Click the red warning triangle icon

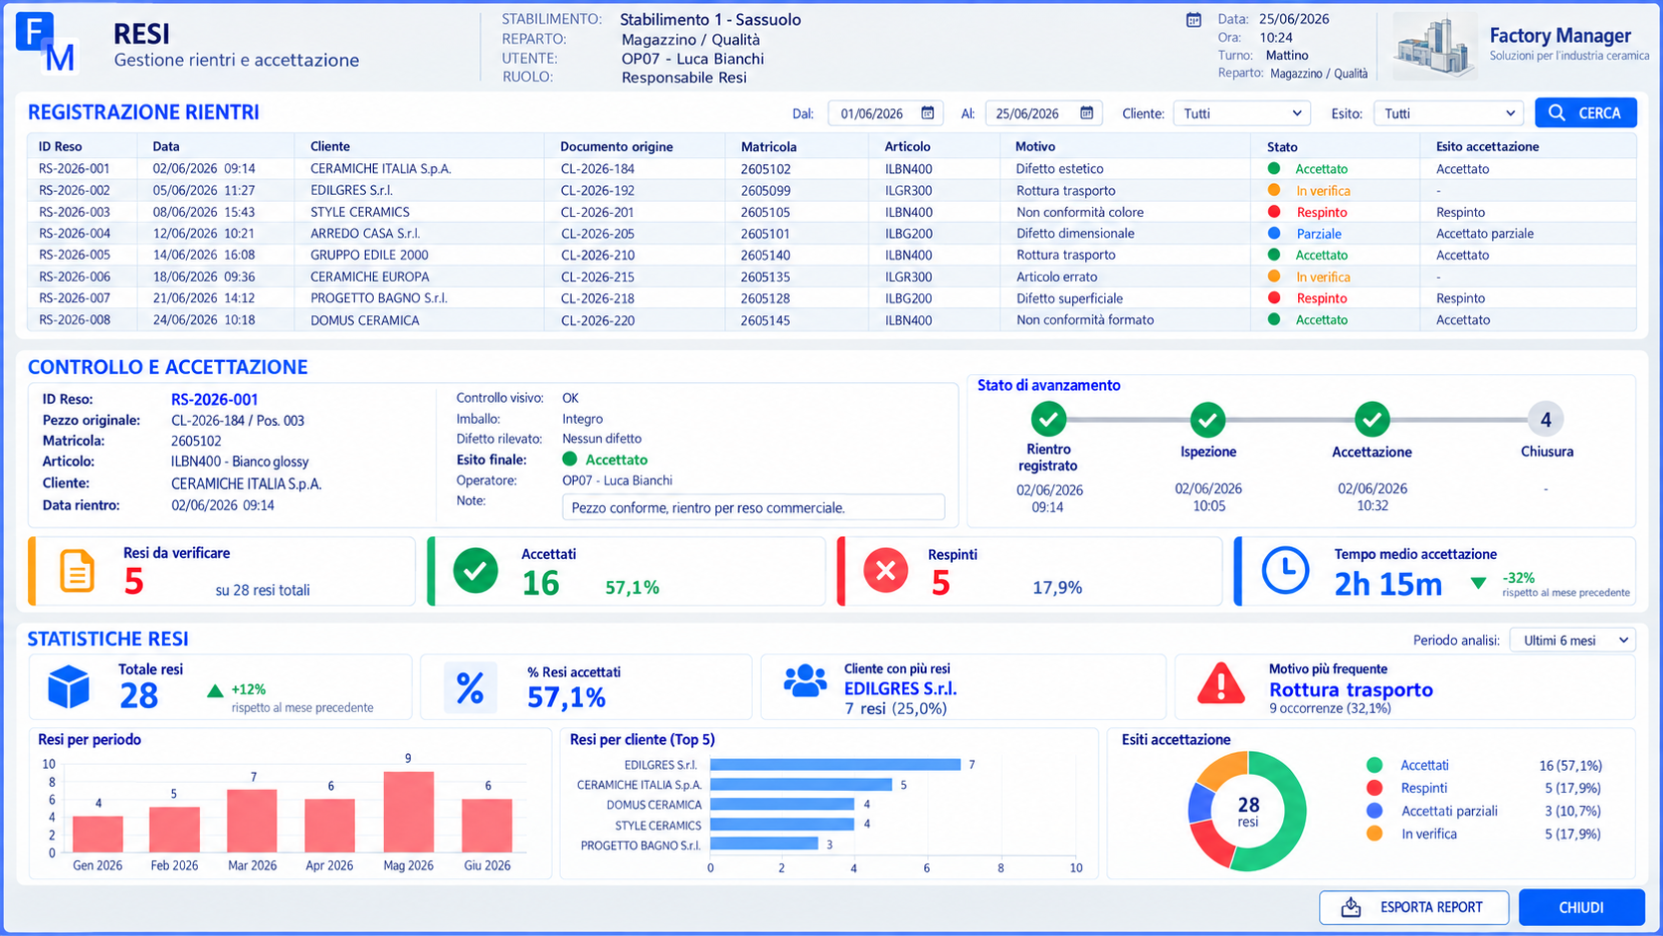(1220, 684)
